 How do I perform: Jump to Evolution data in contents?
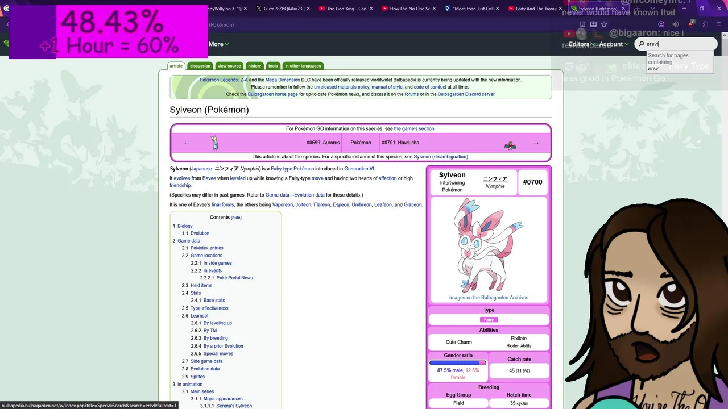[x=205, y=369]
